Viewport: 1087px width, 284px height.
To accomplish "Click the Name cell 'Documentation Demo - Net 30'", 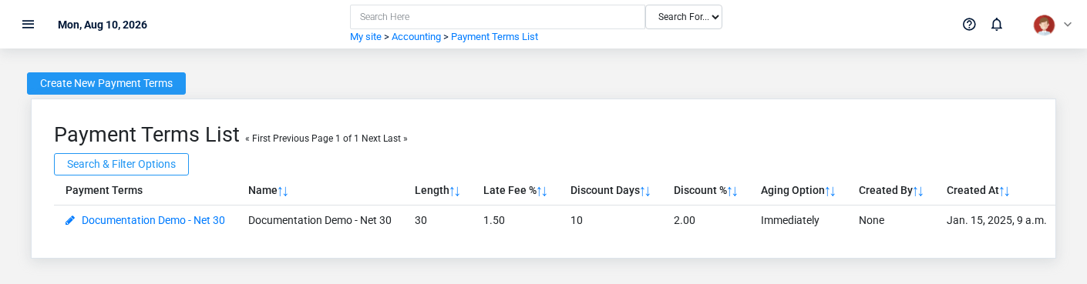I will 320,220.
